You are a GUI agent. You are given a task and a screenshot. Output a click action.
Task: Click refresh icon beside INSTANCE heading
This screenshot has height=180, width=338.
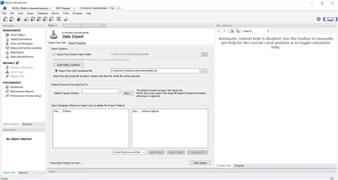point(17,63)
